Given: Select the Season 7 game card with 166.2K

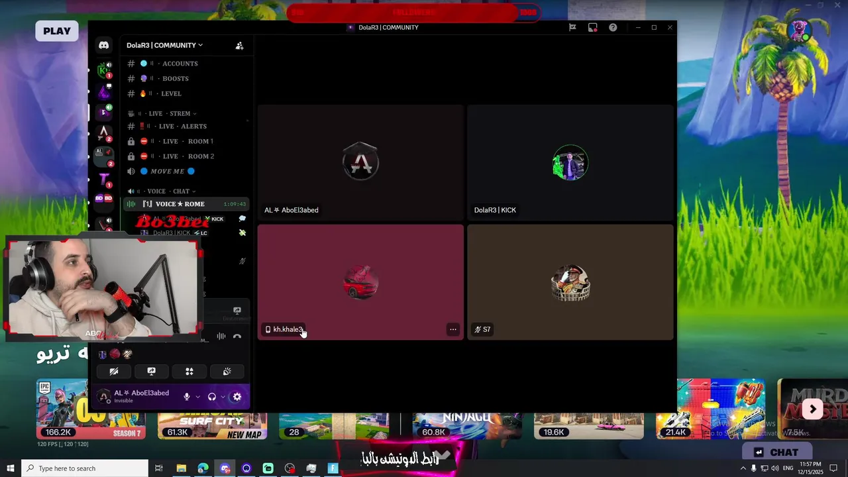Looking at the screenshot, I should [x=91, y=409].
